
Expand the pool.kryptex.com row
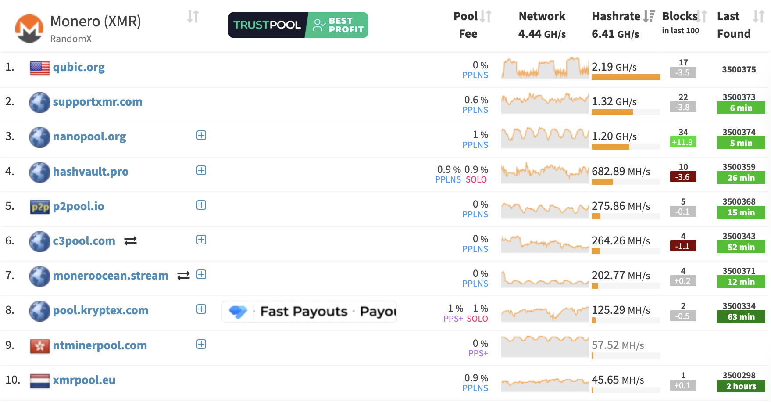(201, 309)
